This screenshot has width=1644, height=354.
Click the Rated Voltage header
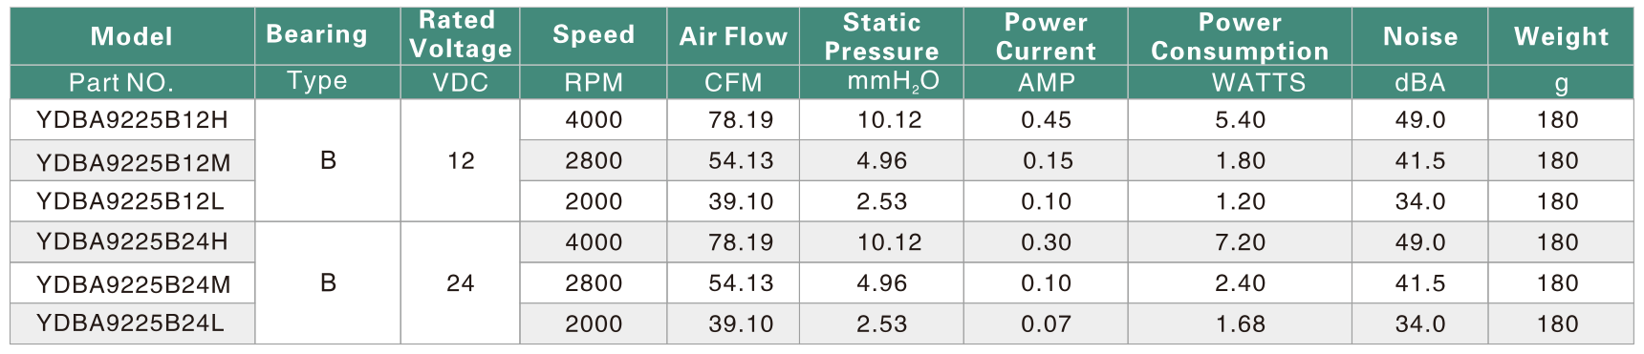click(460, 34)
